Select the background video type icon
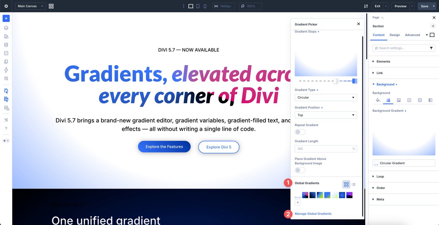The height and width of the screenshot is (225, 439). pos(409,100)
